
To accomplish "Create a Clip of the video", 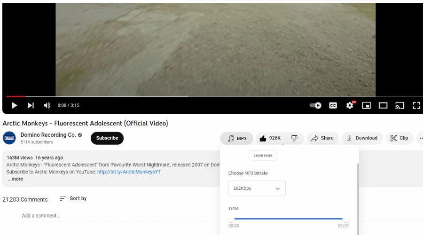I will coord(399,138).
